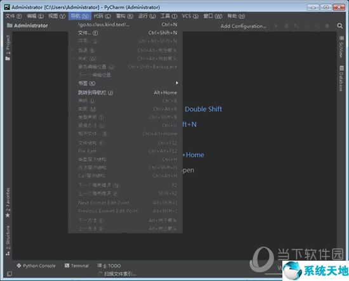This screenshot has height=281, width=349.
Task: Click the Database icon on right strip
Action: pos(341,68)
